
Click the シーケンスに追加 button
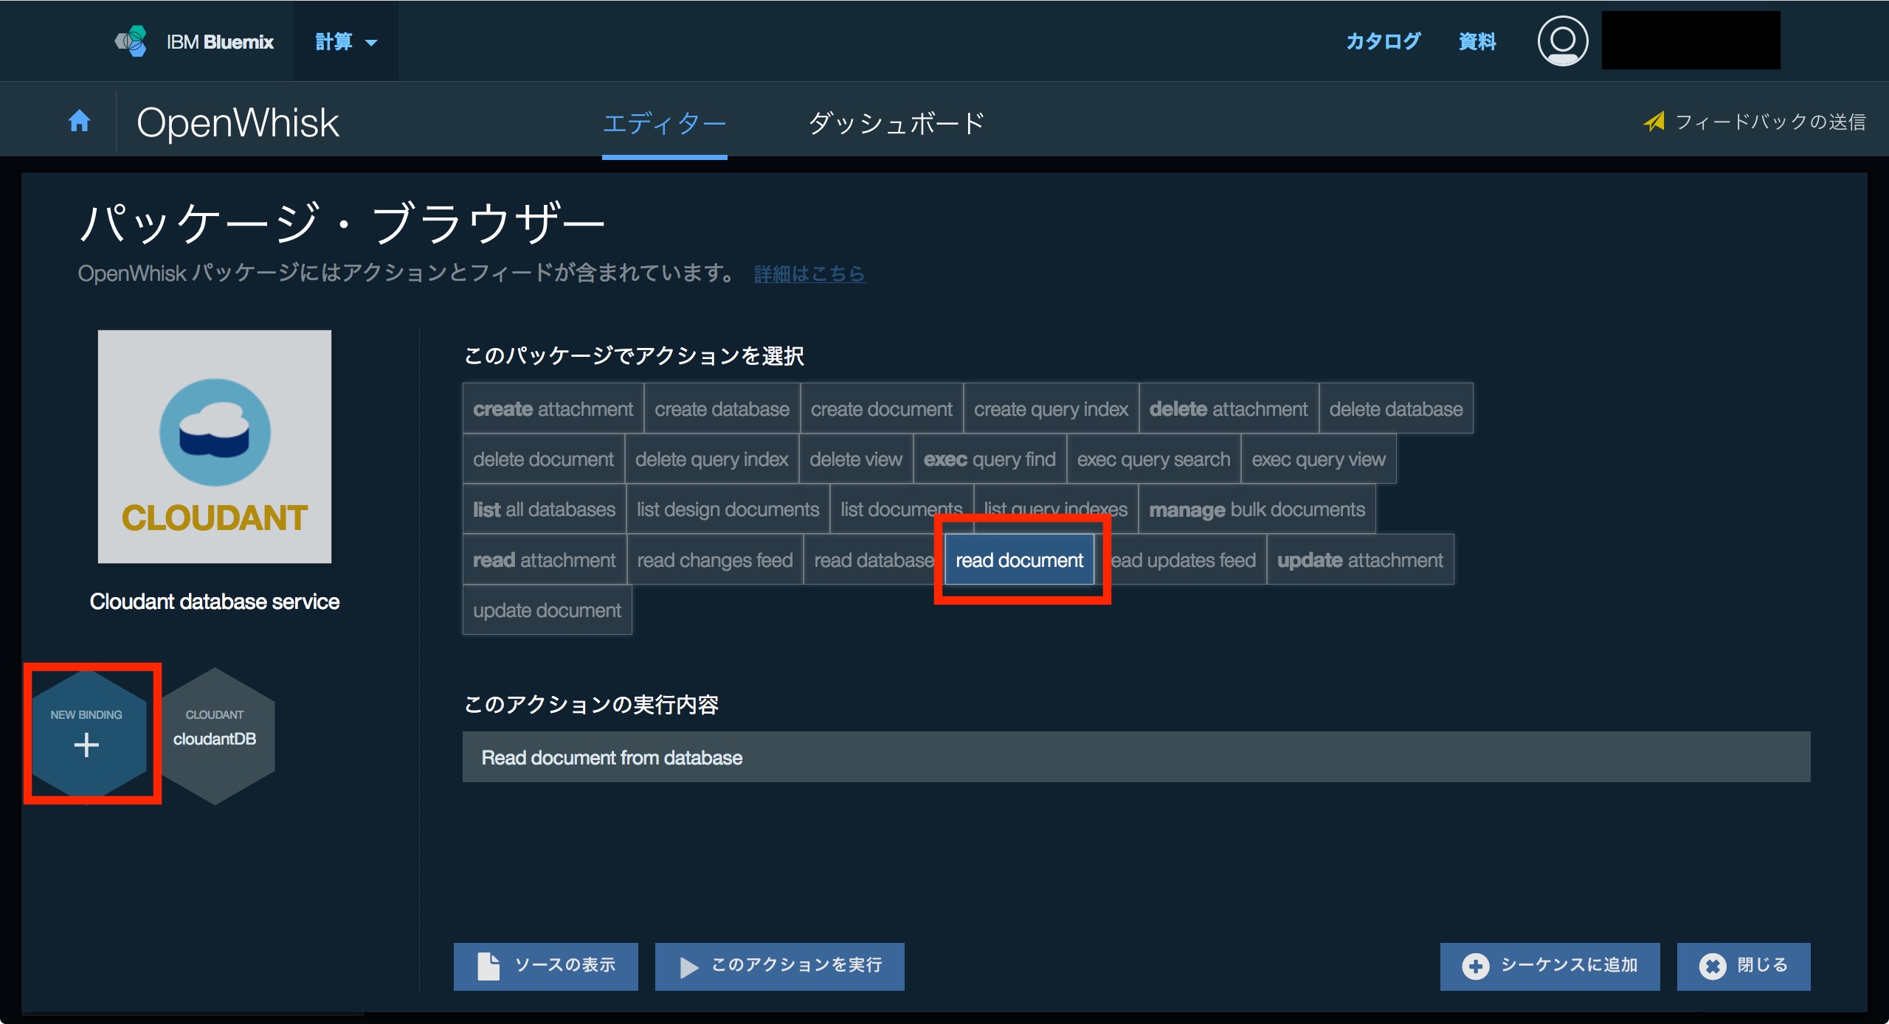(1550, 966)
